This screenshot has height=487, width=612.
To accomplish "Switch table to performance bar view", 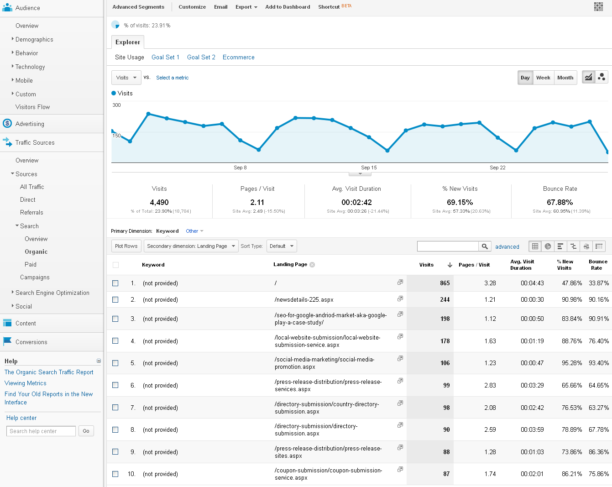I will (560, 246).
